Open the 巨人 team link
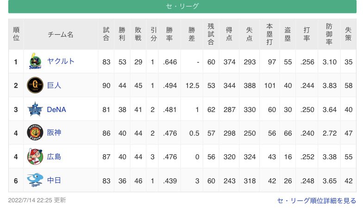Viewport: 363px width, 212px height. (x=54, y=85)
